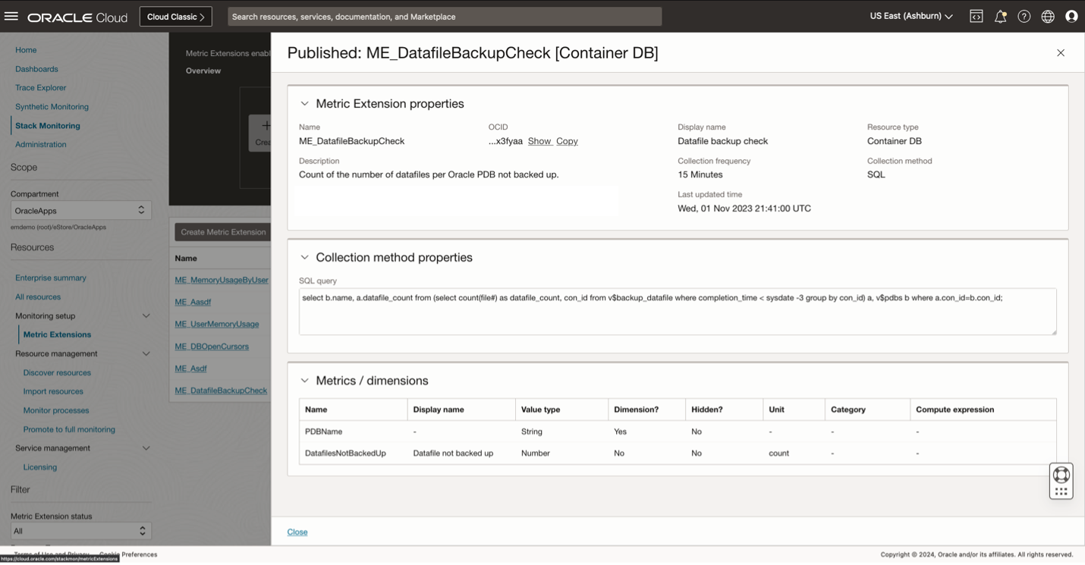Click the search resources input field

(x=444, y=17)
